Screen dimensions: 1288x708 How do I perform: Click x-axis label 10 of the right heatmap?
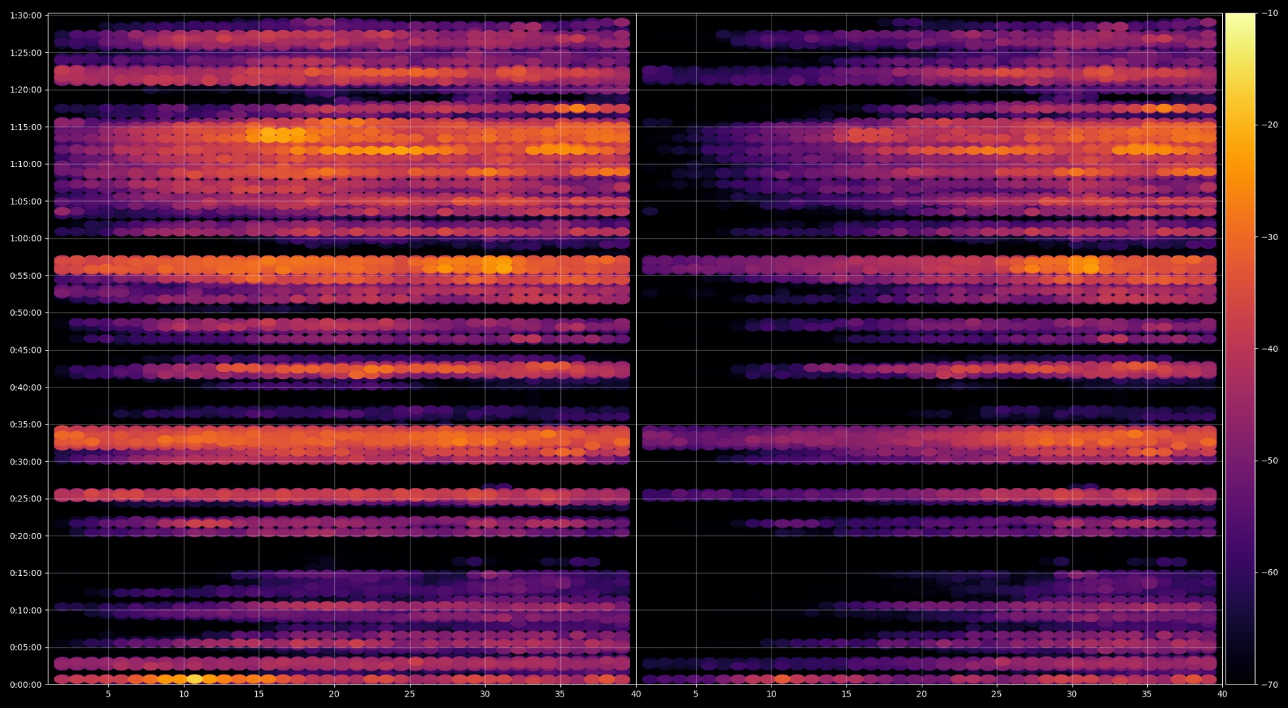771,695
